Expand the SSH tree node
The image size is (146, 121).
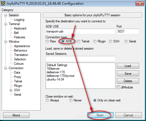click(11, 90)
